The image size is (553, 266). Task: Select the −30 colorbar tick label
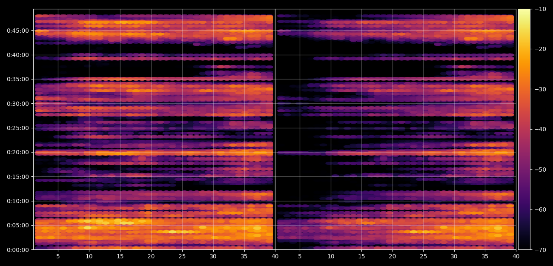click(540, 89)
